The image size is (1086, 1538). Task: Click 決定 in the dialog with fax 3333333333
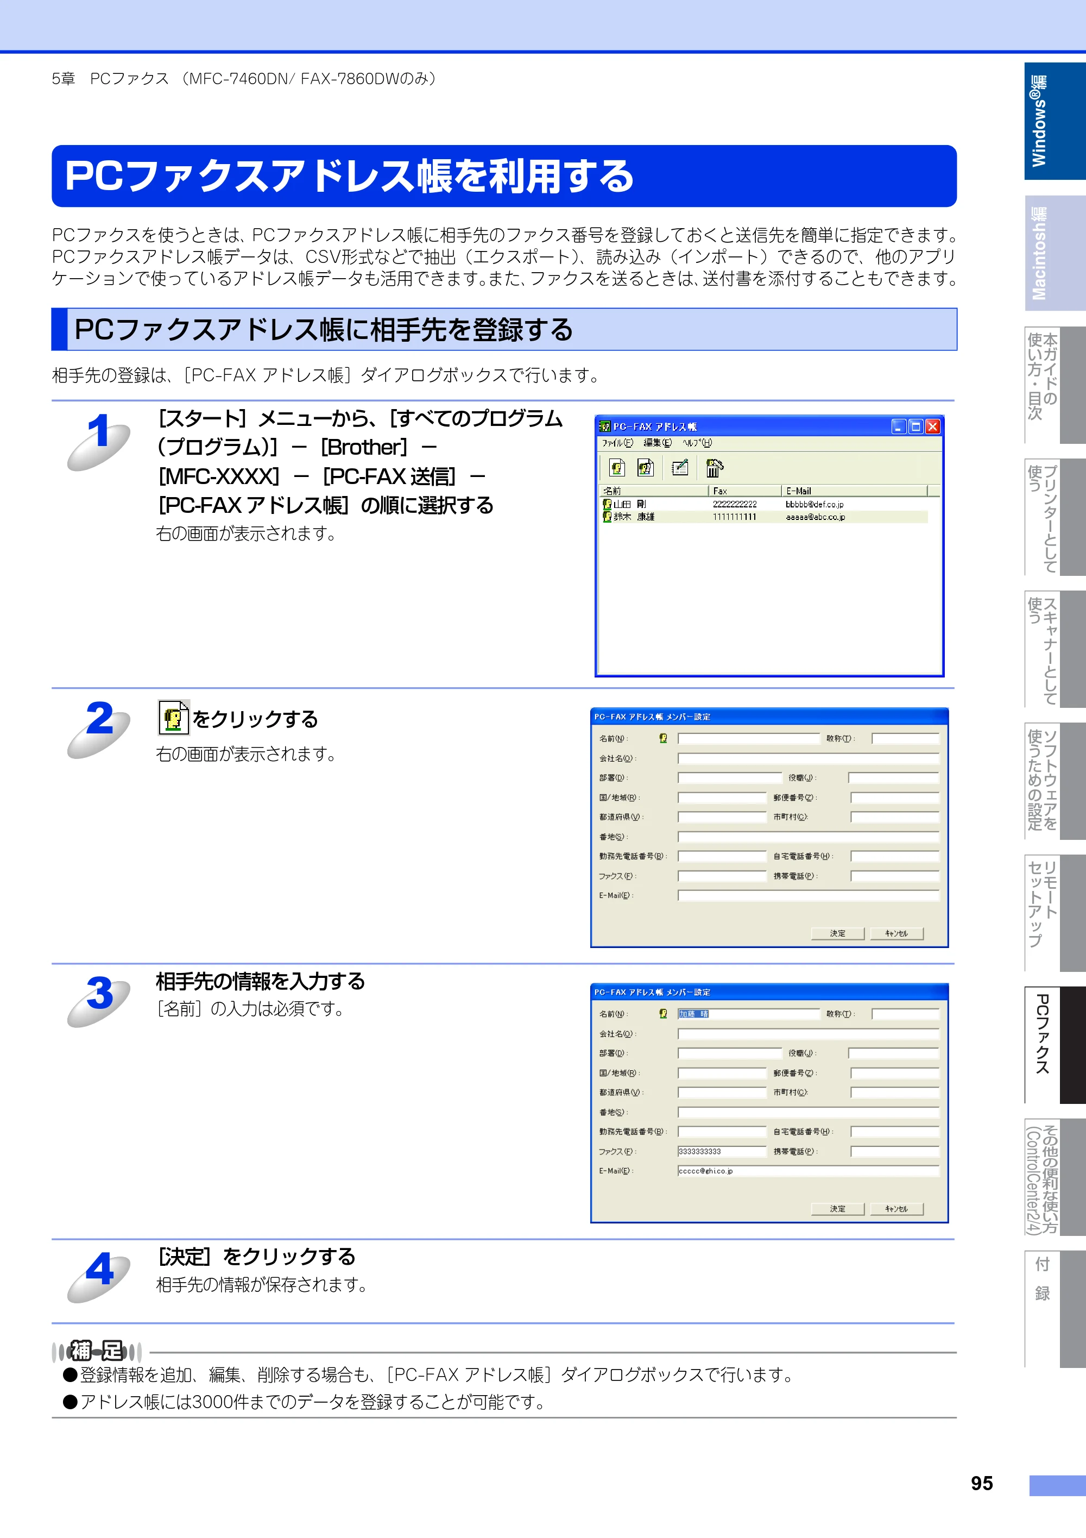pos(838,1208)
